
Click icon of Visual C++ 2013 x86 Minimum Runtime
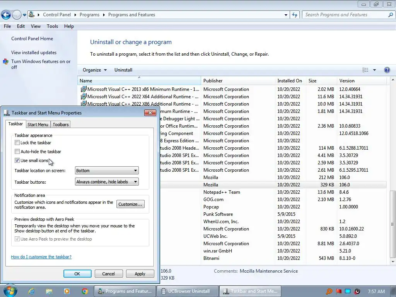(x=83, y=89)
